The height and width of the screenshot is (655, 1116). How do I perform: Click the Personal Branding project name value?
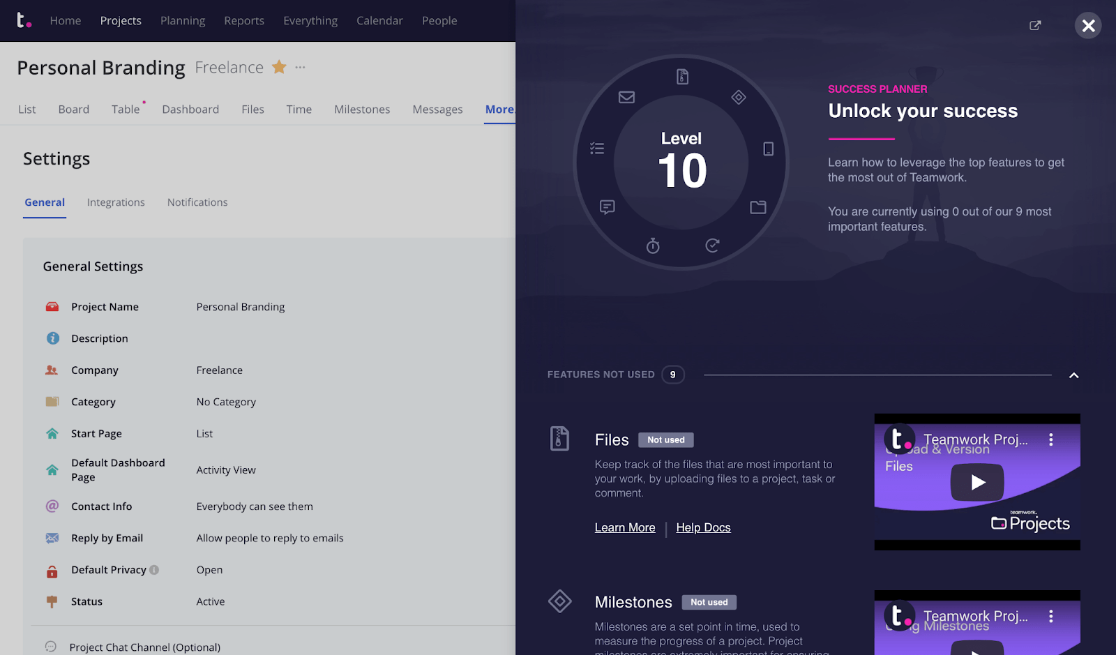[x=241, y=307]
